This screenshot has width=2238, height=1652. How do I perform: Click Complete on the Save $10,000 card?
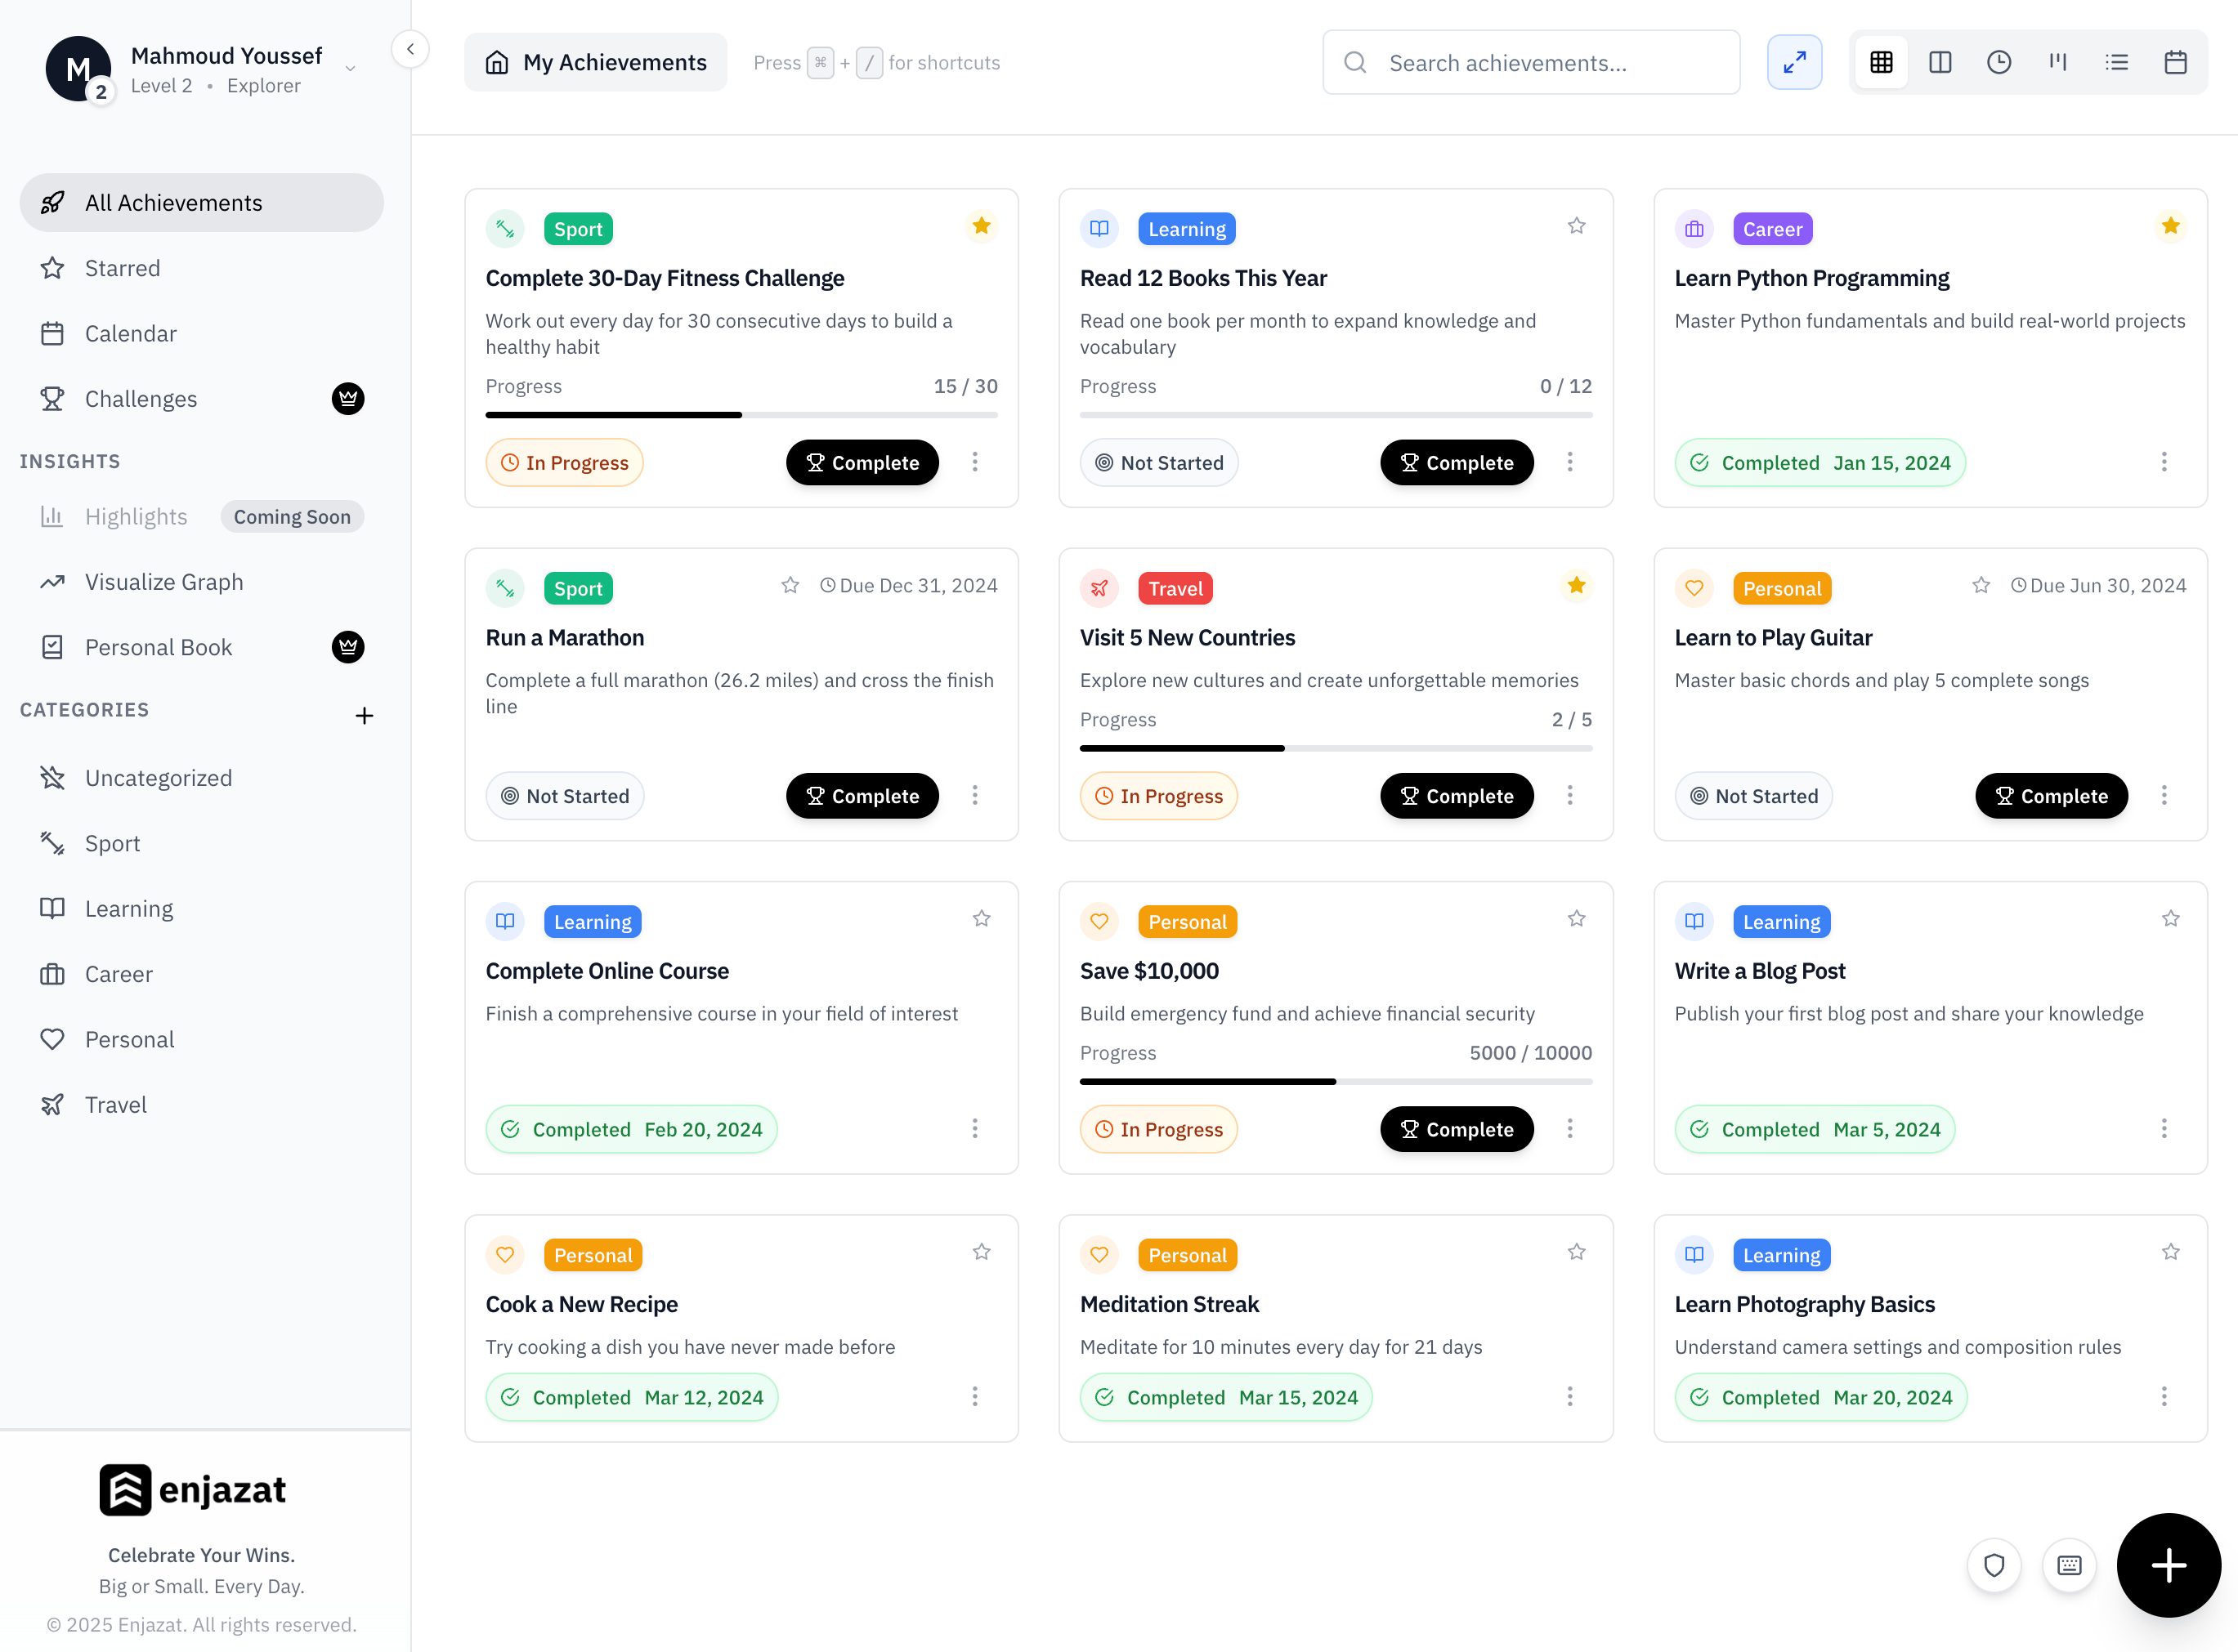point(1457,1129)
